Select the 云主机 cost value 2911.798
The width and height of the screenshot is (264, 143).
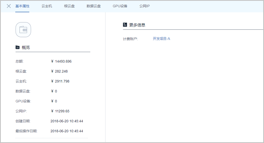click(x=62, y=81)
